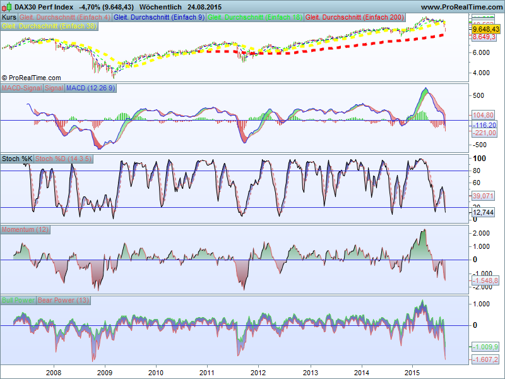Click the red price tag 8.649,3
505x379 pixels.
tap(484, 37)
